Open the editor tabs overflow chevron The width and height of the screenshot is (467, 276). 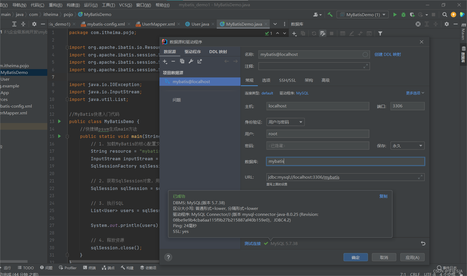(x=275, y=24)
